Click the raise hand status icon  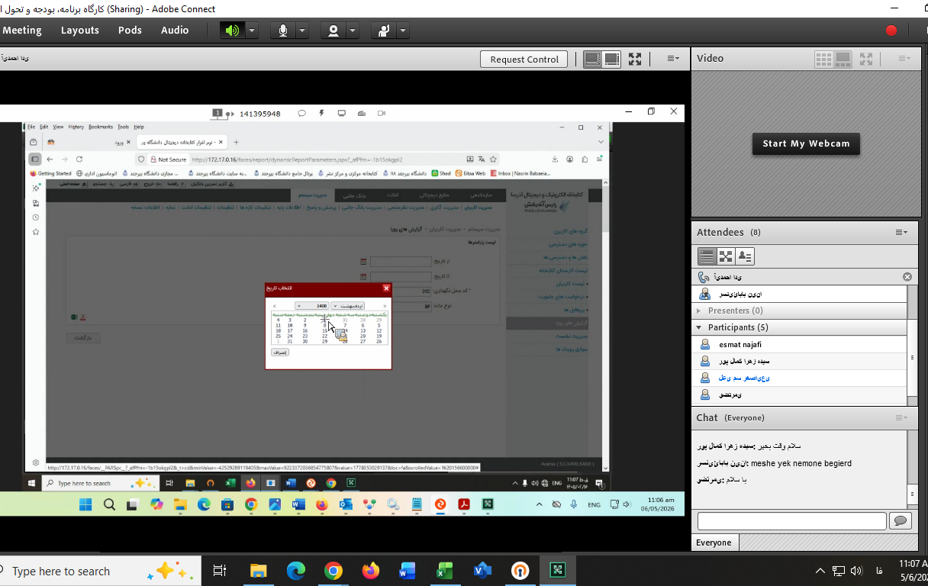click(x=384, y=31)
